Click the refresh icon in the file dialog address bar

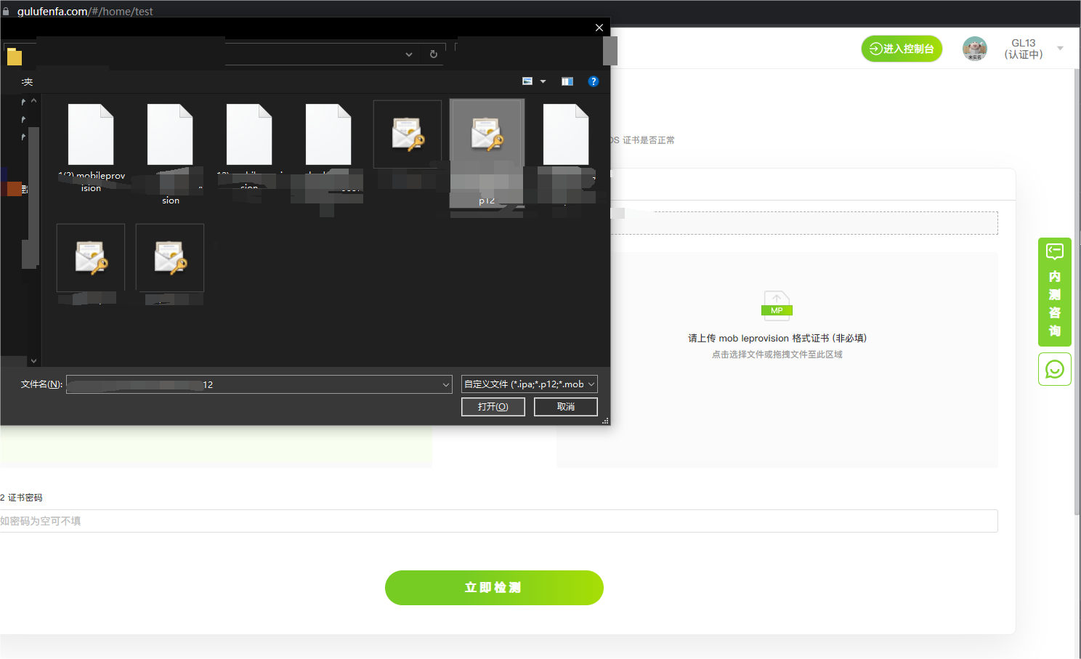(x=434, y=54)
